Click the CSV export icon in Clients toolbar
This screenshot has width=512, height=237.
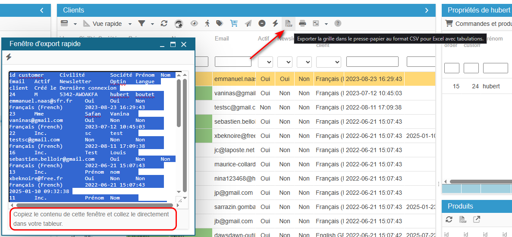click(289, 24)
